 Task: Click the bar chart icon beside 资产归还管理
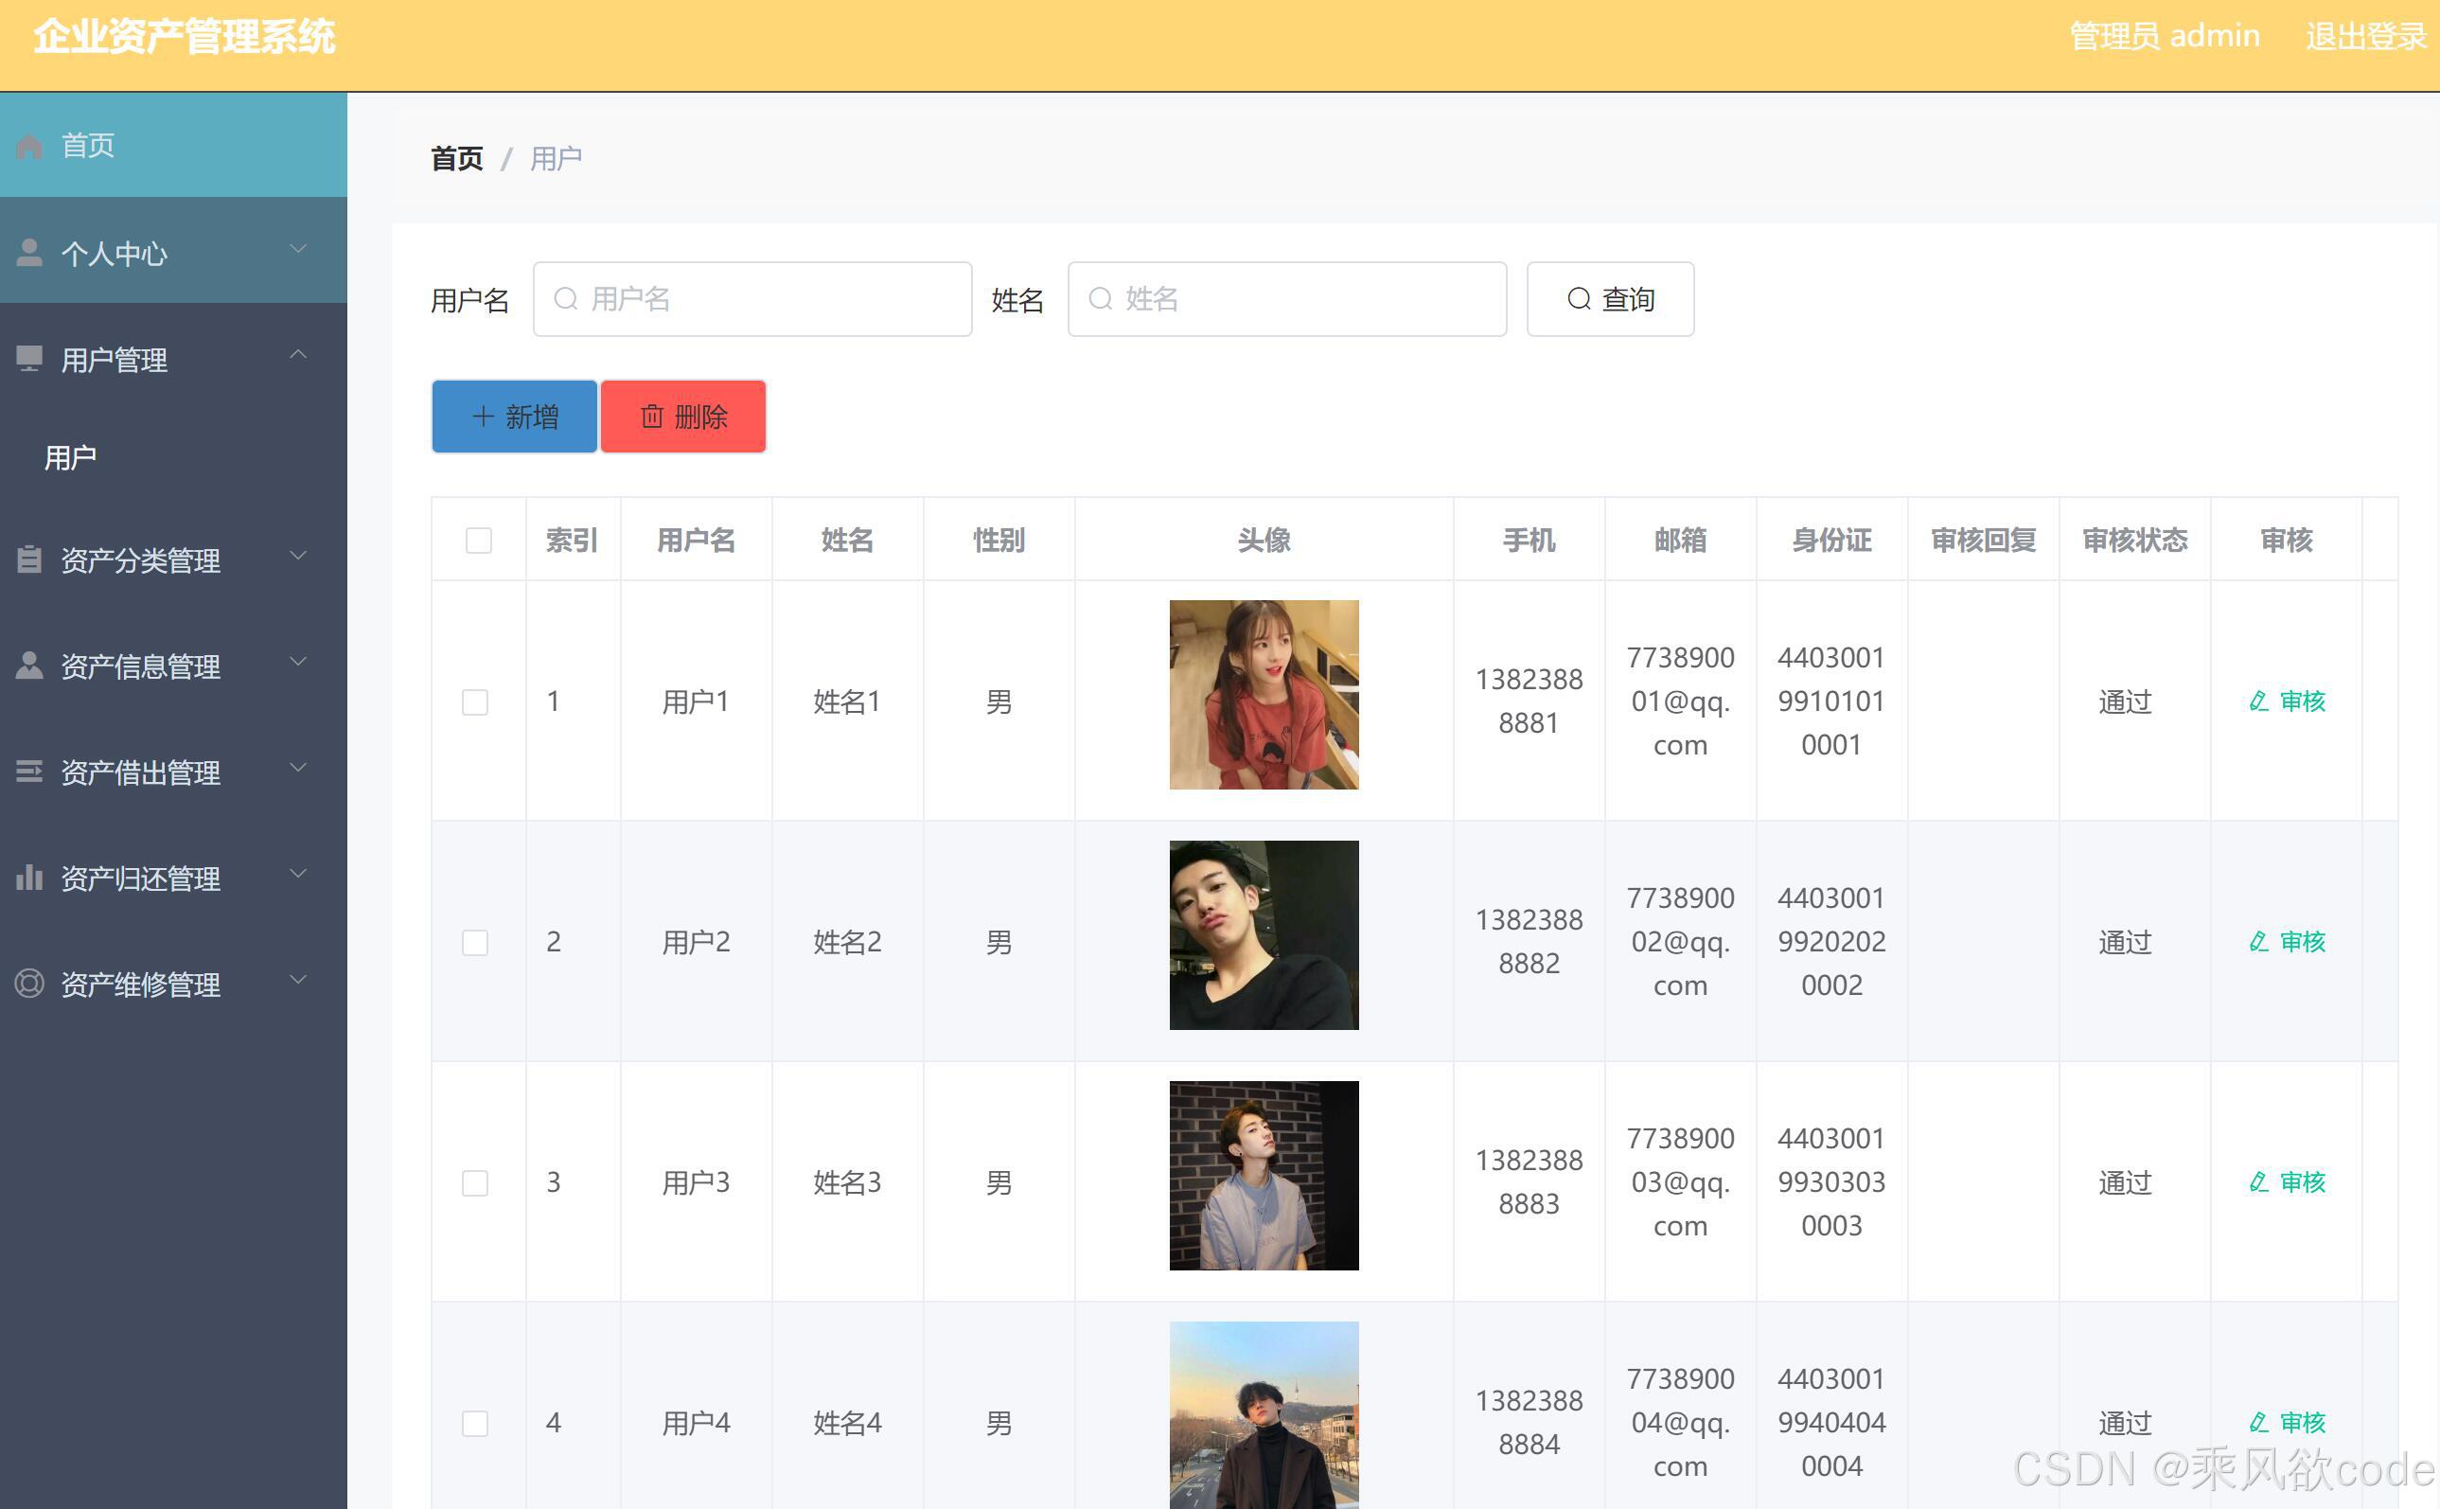[x=29, y=878]
